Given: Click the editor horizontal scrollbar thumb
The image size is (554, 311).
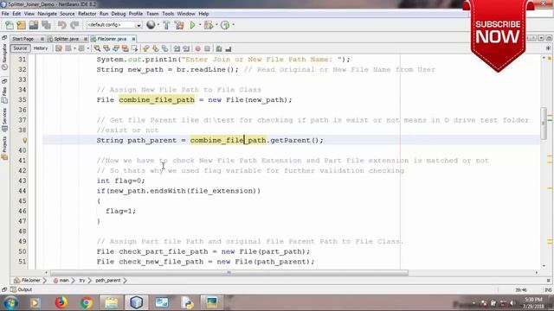Looking at the screenshot, I should (x=229, y=273).
